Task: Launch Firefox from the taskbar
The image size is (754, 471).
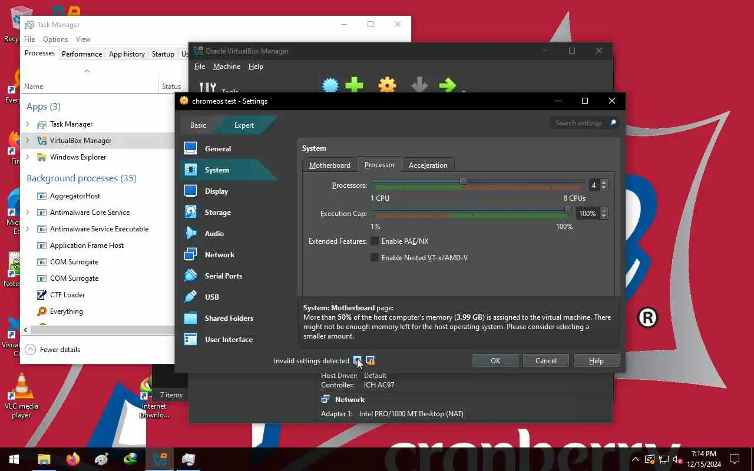Action: click(72, 459)
